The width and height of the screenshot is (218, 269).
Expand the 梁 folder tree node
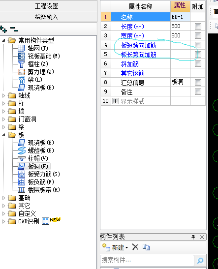coord(3,127)
